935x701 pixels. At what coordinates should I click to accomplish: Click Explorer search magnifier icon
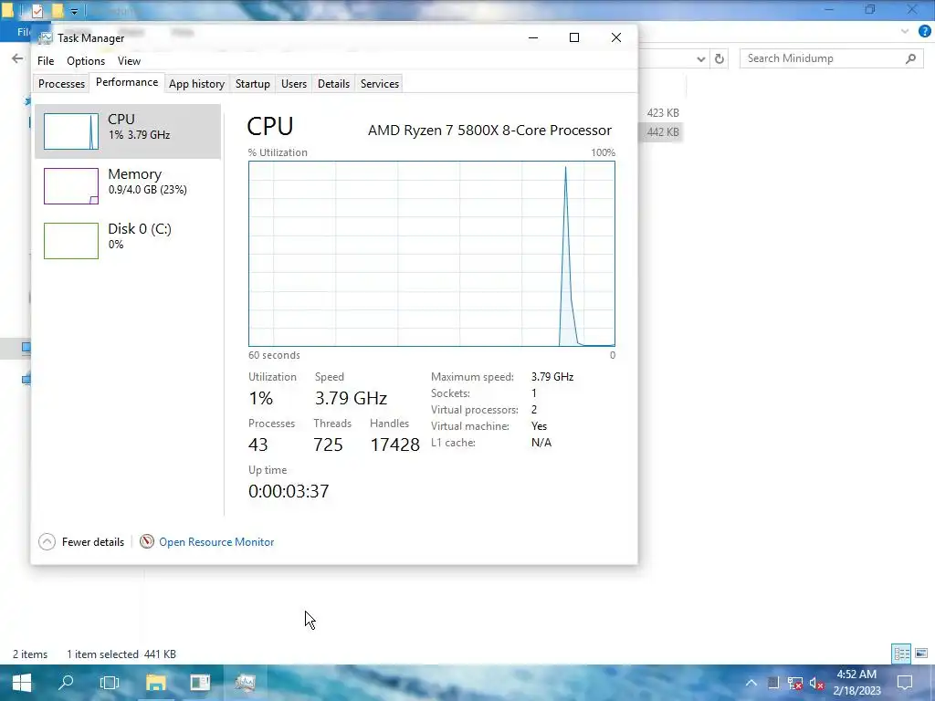910,58
